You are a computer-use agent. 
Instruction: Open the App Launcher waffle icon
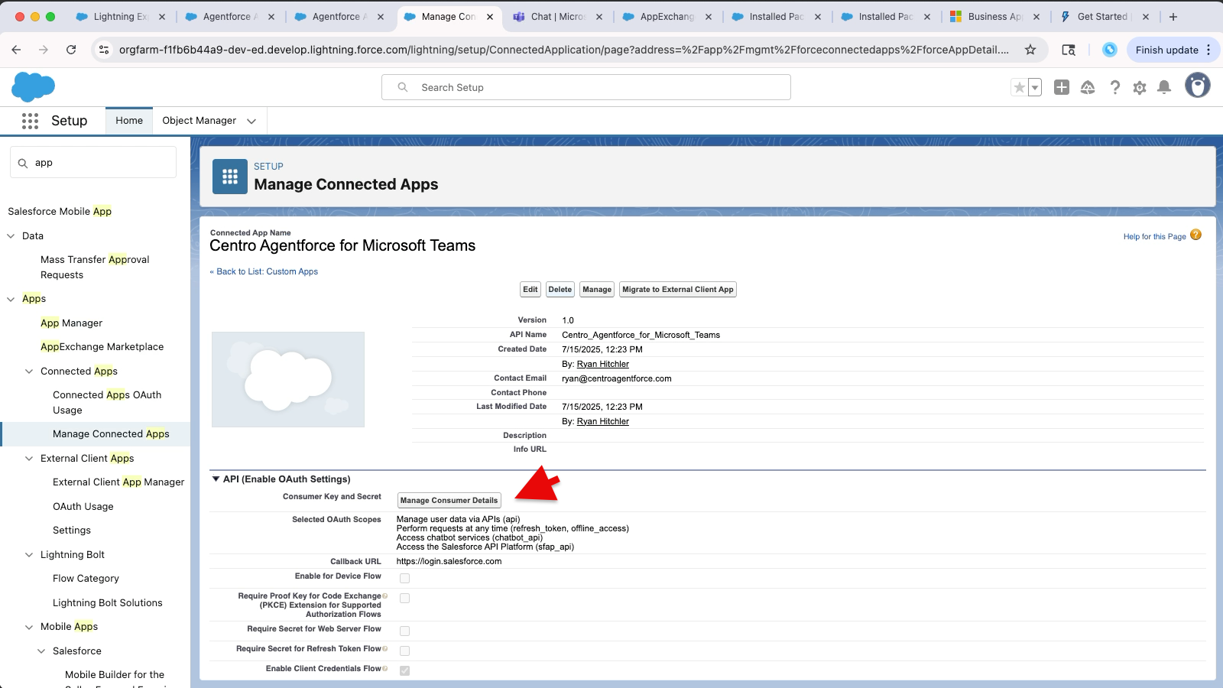[x=30, y=121]
